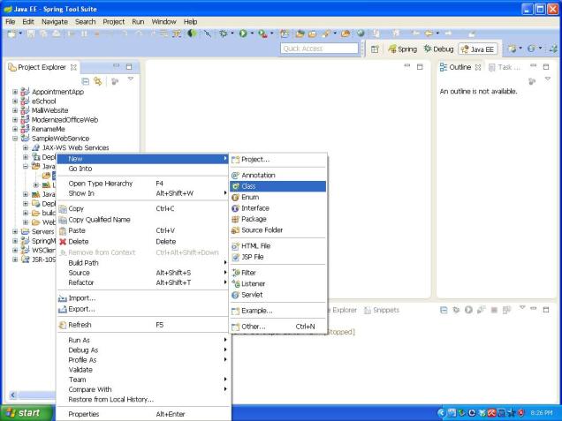Click the Package icon in New submenu
This screenshot has height=421, width=562.
tap(235, 219)
